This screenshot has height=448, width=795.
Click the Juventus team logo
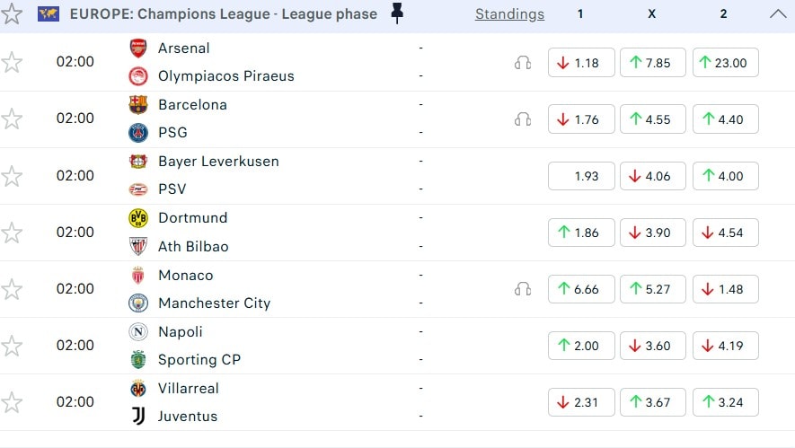pos(137,416)
